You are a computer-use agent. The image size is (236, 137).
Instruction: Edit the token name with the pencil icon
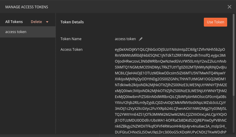pos(141,39)
